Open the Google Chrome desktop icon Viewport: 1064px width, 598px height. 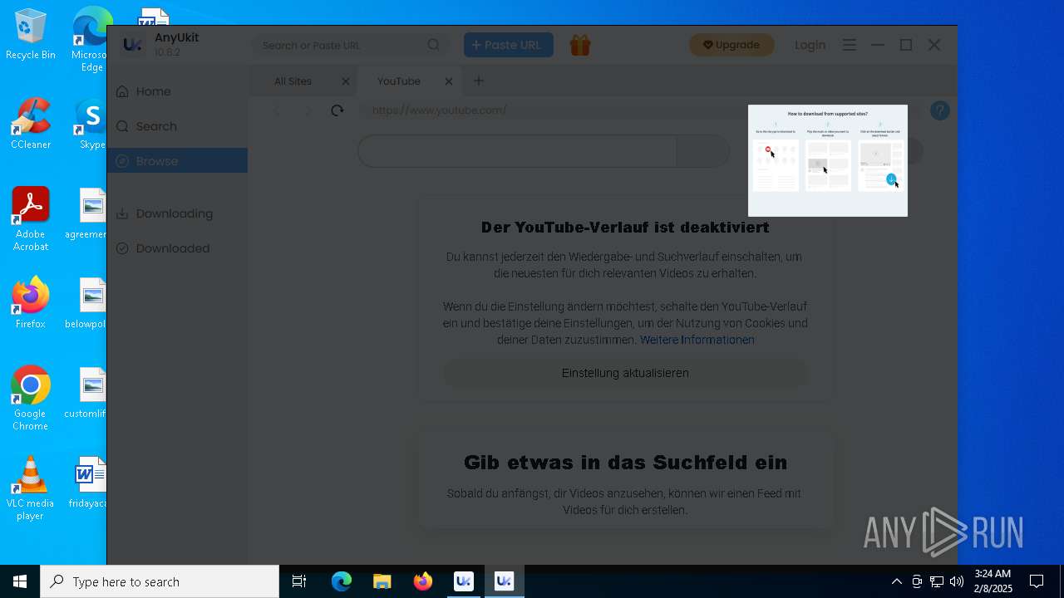tap(31, 399)
